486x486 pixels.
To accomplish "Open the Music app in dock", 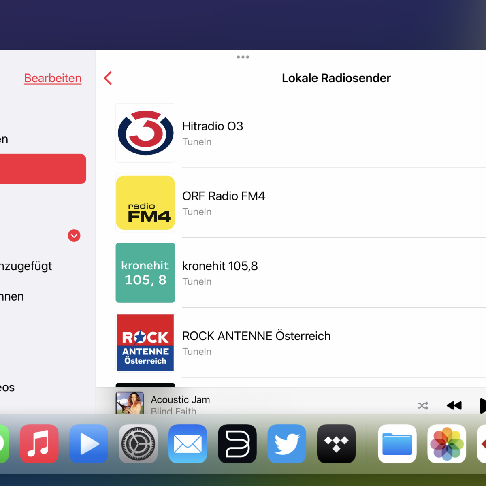I will [39, 444].
